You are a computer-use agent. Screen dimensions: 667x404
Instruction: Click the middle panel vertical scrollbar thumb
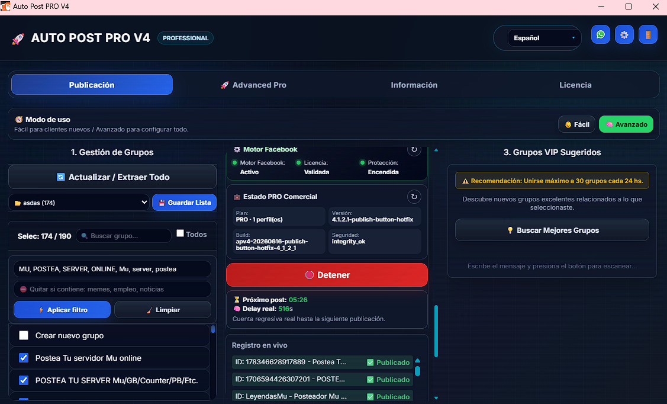[436, 331]
